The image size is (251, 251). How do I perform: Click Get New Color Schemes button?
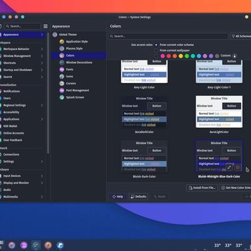235,188
